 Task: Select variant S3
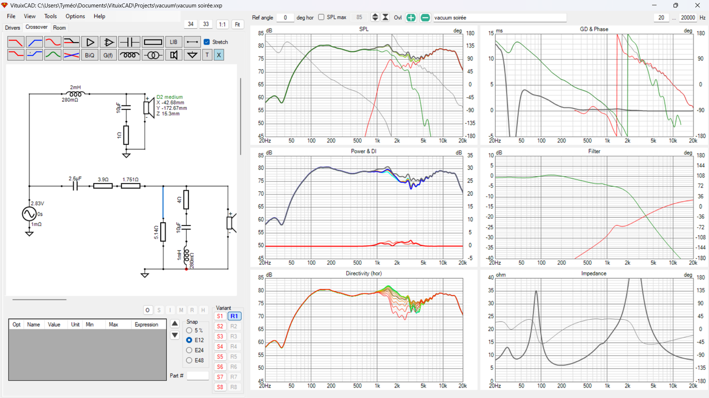point(220,336)
